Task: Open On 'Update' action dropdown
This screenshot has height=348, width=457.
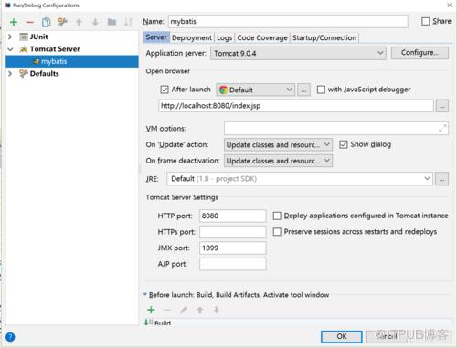Action: click(278, 144)
